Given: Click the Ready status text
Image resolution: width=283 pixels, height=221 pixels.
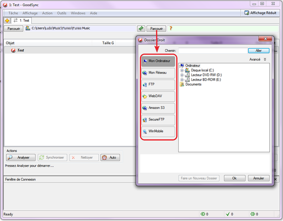Looking at the screenshot, I should click(8, 214).
